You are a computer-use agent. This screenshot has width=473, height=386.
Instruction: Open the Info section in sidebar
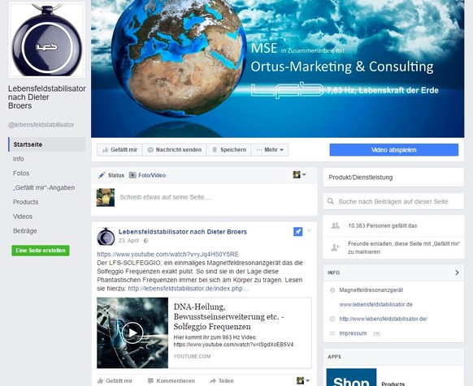tap(18, 159)
